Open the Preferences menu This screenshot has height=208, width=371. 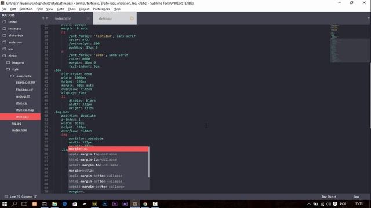click(x=101, y=9)
